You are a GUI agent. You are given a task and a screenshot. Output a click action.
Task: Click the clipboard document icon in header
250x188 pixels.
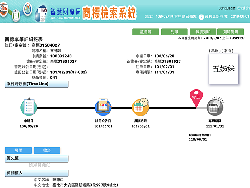click(x=16, y=15)
